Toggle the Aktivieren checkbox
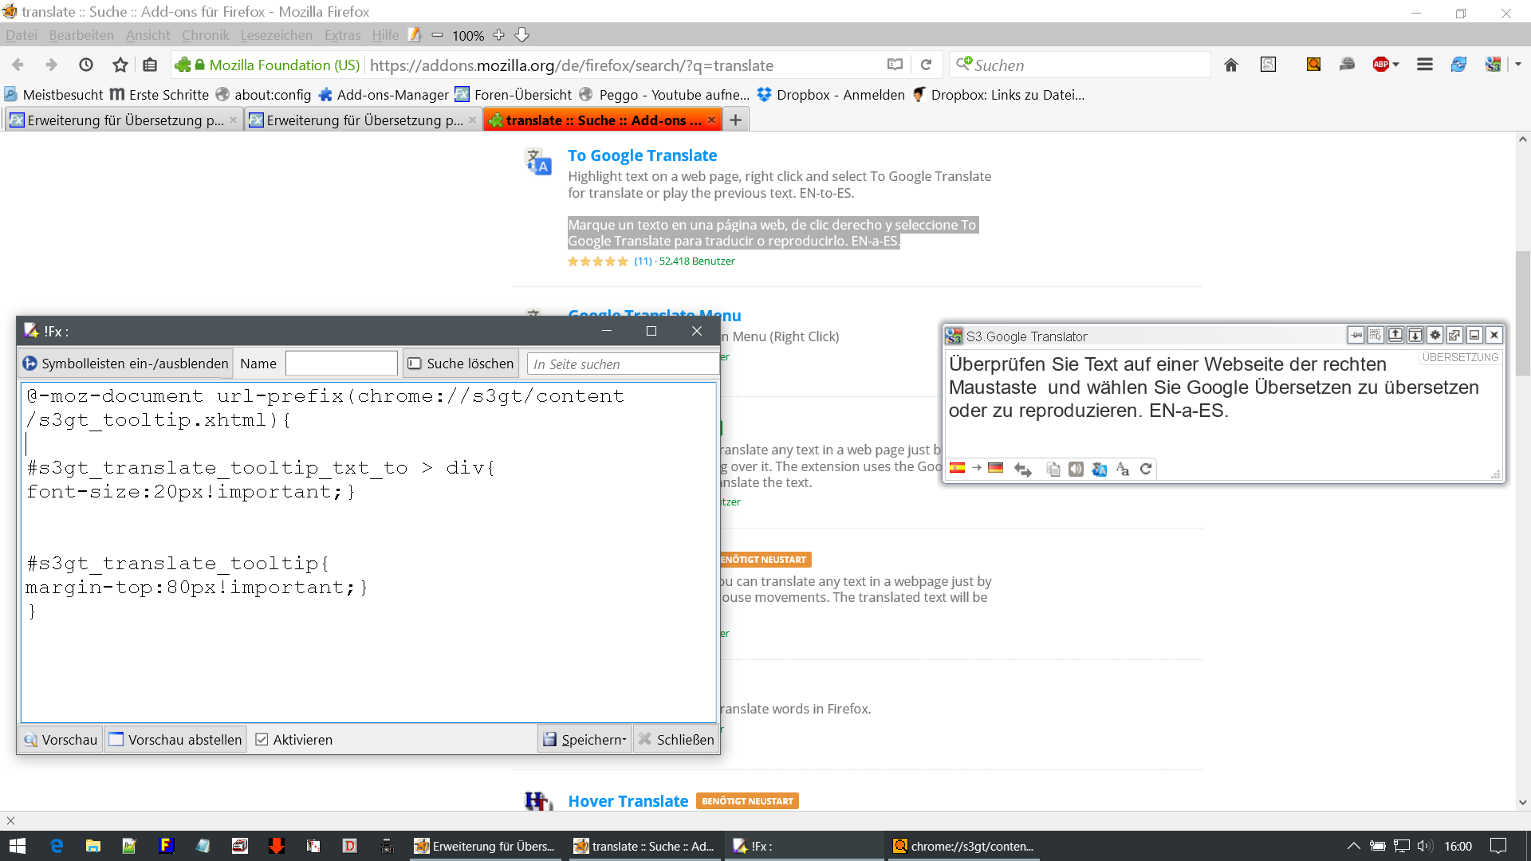This screenshot has width=1531, height=861. [x=262, y=740]
